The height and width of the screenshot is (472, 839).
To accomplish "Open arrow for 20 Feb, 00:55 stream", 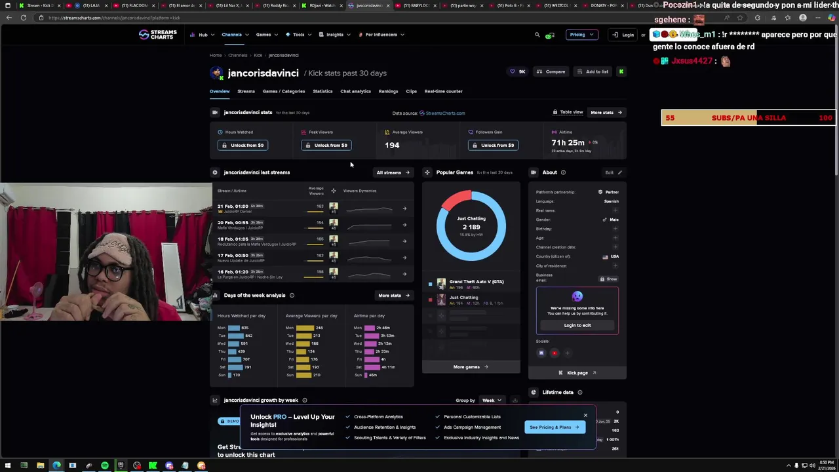I will [x=404, y=225].
